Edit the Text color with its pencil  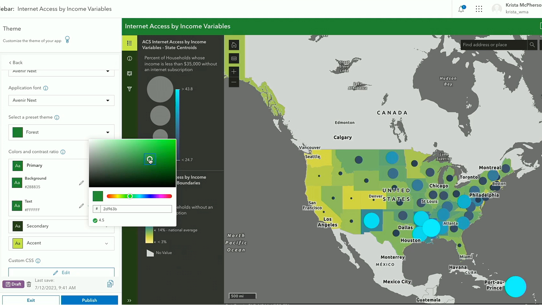(x=81, y=206)
